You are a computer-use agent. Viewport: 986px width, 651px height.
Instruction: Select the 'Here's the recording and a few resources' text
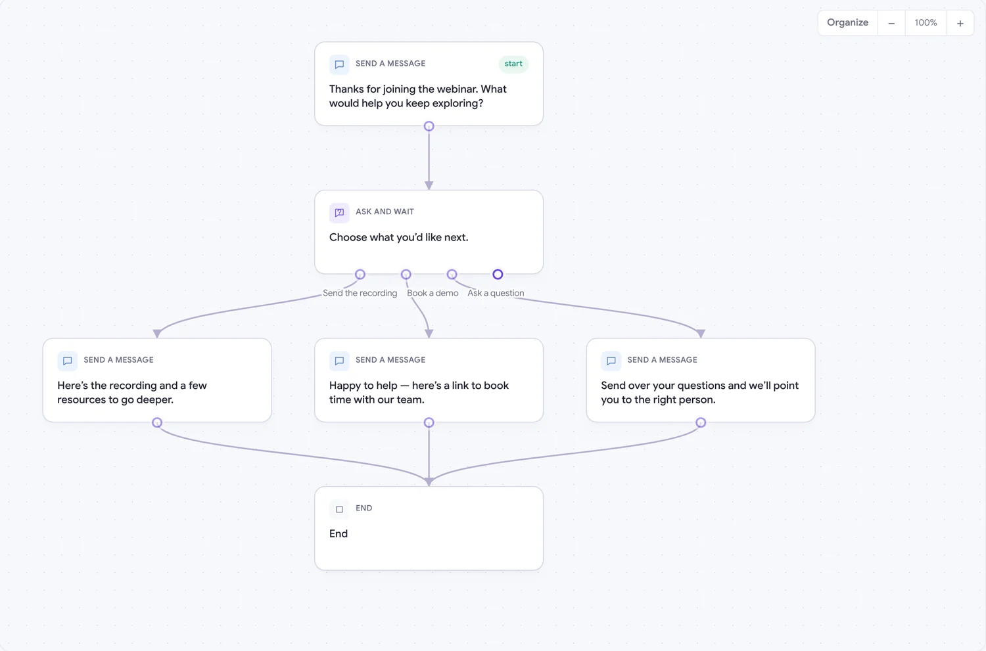132,392
